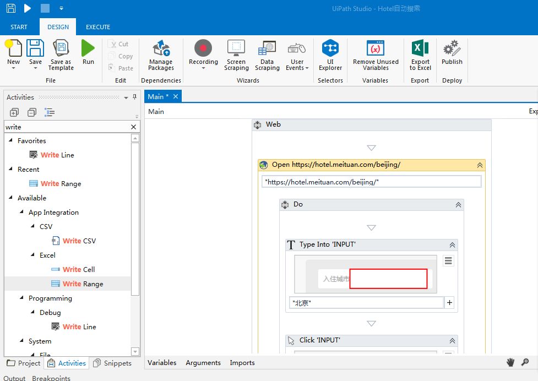The width and height of the screenshot is (538, 381).
Task: Click Export to Excel
Action: tap(420, 55)
